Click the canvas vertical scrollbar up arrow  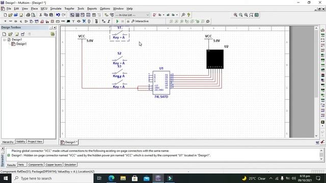(x=316, y=28)
